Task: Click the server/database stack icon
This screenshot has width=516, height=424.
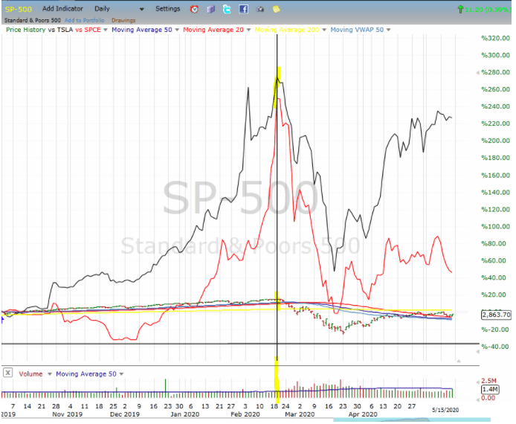Action: coord(210,9)
